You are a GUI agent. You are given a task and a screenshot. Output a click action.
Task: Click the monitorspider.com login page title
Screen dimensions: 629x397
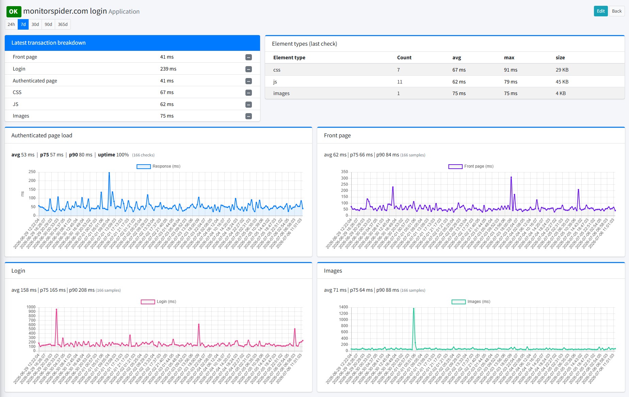(65, 11)
